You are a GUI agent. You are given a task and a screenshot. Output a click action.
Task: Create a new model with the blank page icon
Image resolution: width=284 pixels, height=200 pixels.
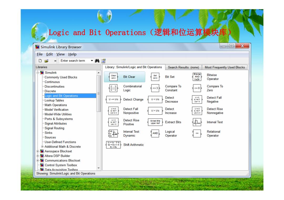point(40,61)
